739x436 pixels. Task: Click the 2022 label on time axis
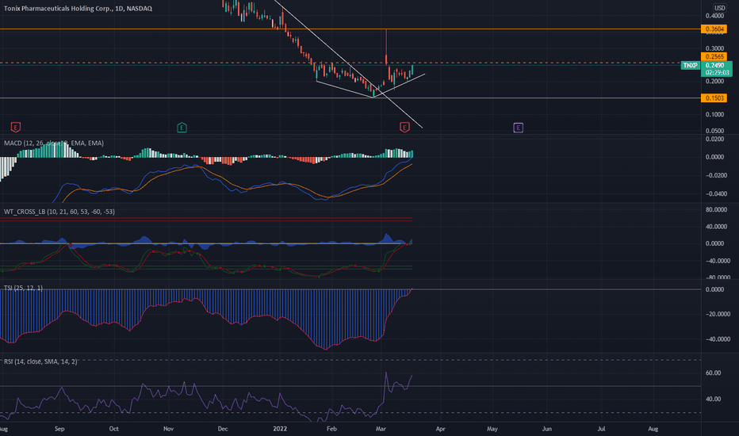pos(280,429)
